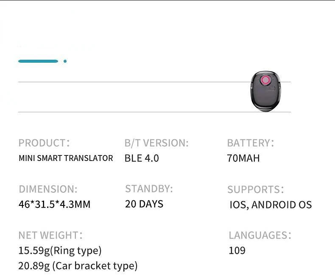Click the 20.89g Car bracket type weight

point(78,266)
